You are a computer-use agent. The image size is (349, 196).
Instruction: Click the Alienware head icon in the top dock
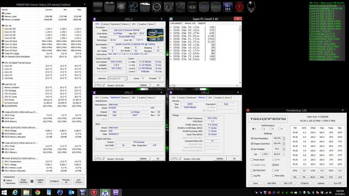251,7
